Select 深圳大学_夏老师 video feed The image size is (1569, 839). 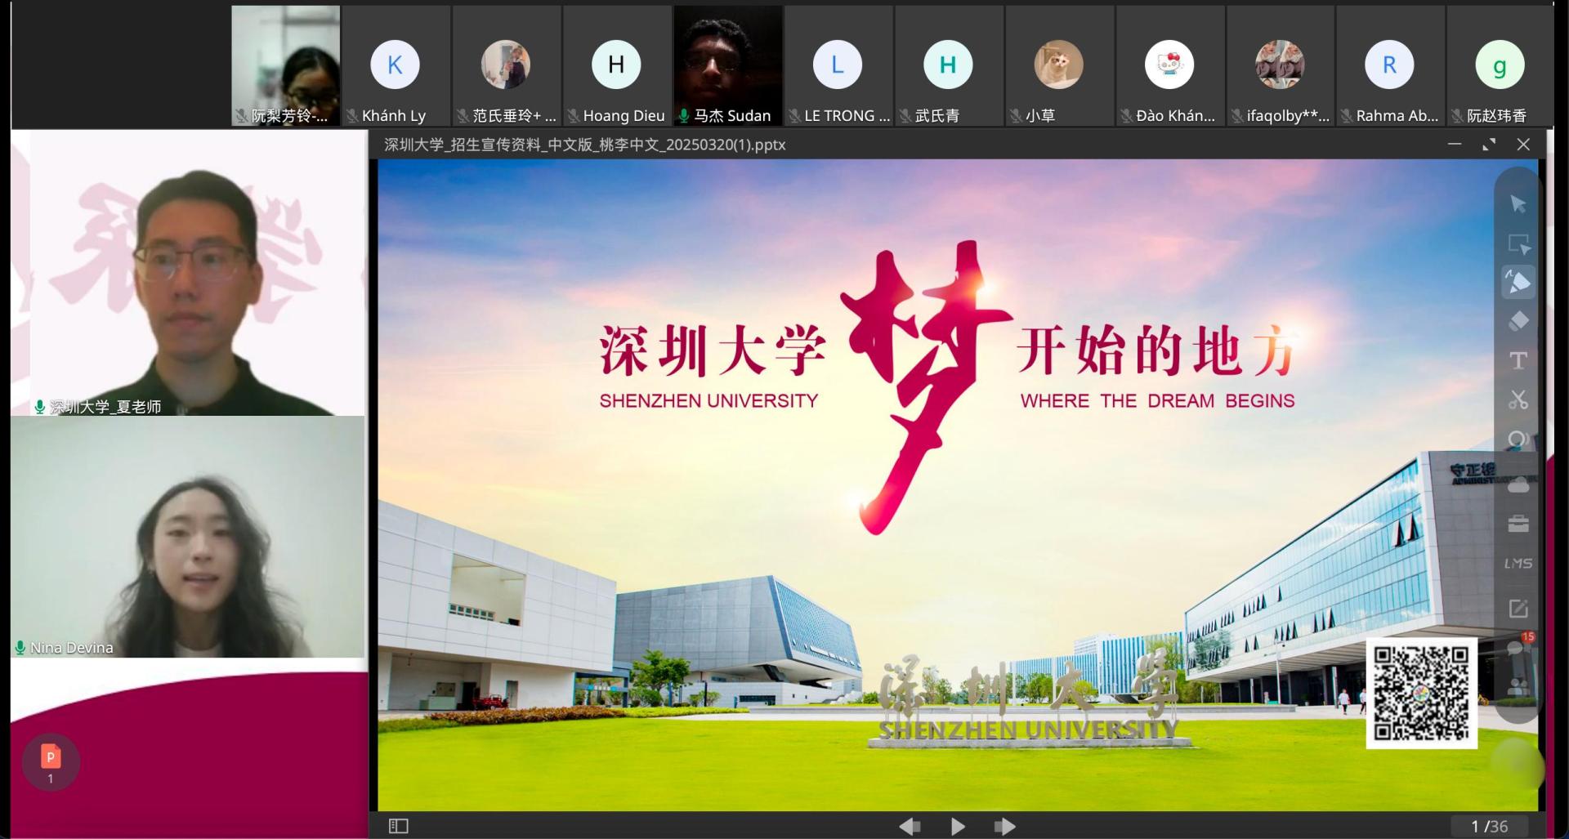click(x=188, y=273)
